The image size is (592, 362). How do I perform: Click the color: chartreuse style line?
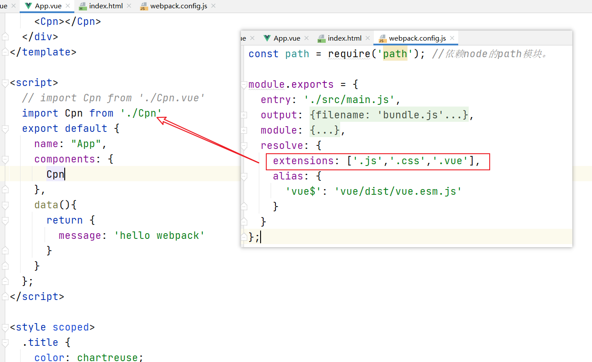(89, 357)
